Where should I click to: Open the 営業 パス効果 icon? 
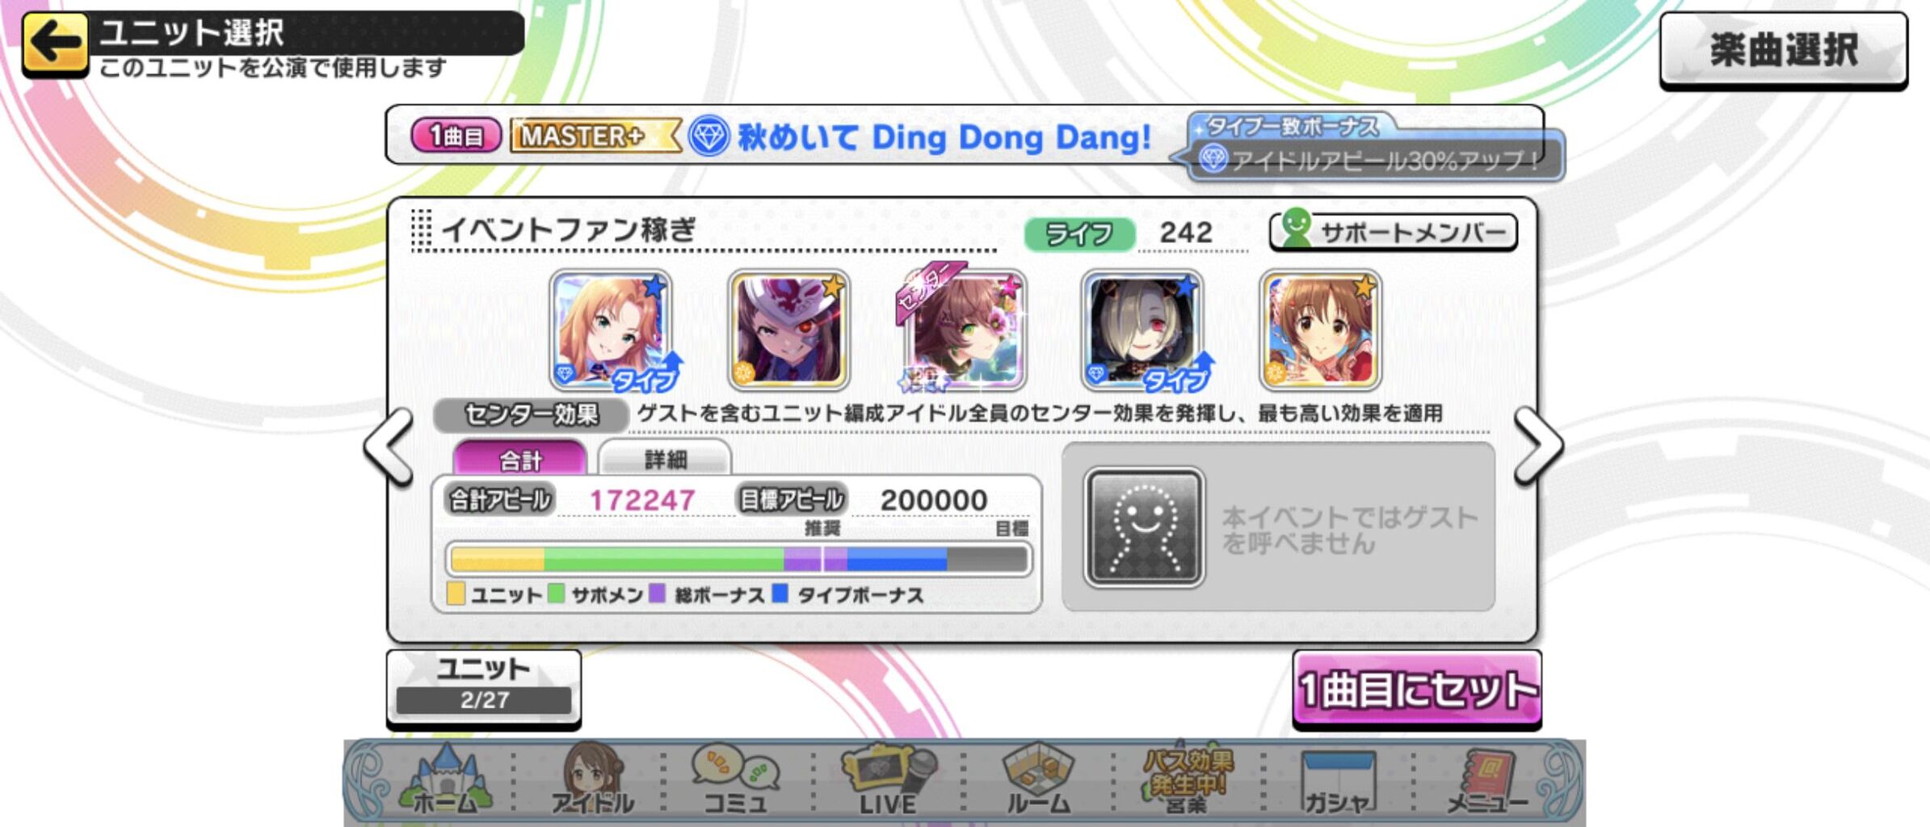click(1188, 779)
